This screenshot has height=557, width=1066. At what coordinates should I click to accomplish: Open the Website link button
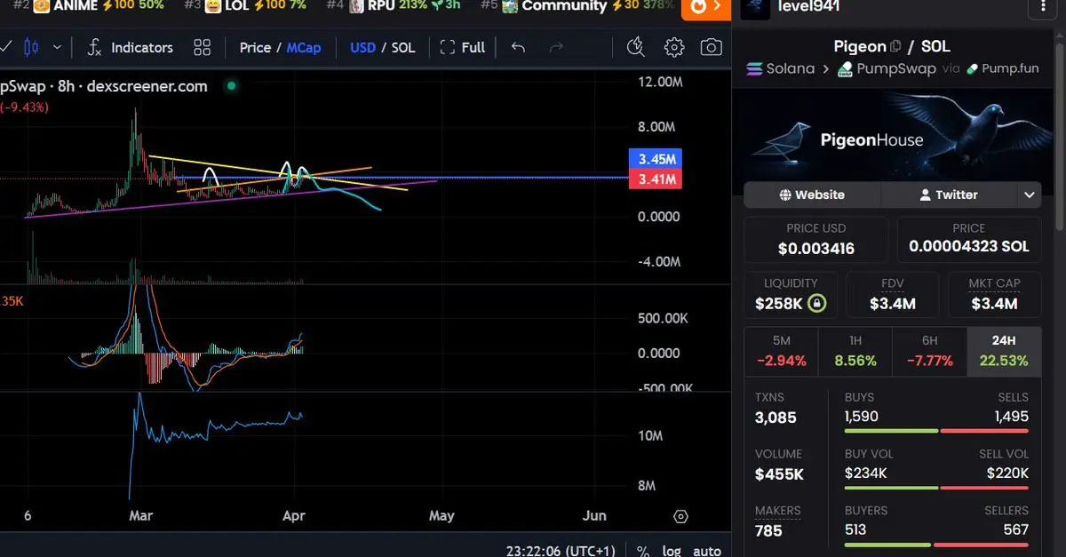click(x=812, y=195)
